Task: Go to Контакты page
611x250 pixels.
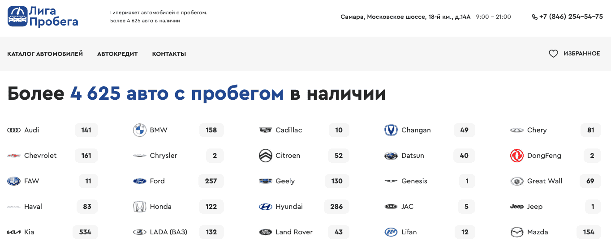Action: [169, 54]
